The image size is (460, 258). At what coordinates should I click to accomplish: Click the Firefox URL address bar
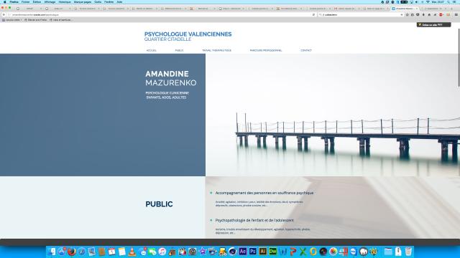pos(161,14)
